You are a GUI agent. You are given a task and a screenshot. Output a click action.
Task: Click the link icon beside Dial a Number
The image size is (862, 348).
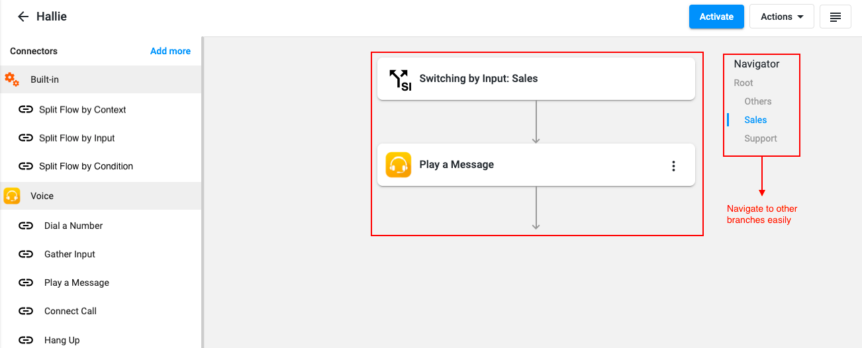click(26, 226)
